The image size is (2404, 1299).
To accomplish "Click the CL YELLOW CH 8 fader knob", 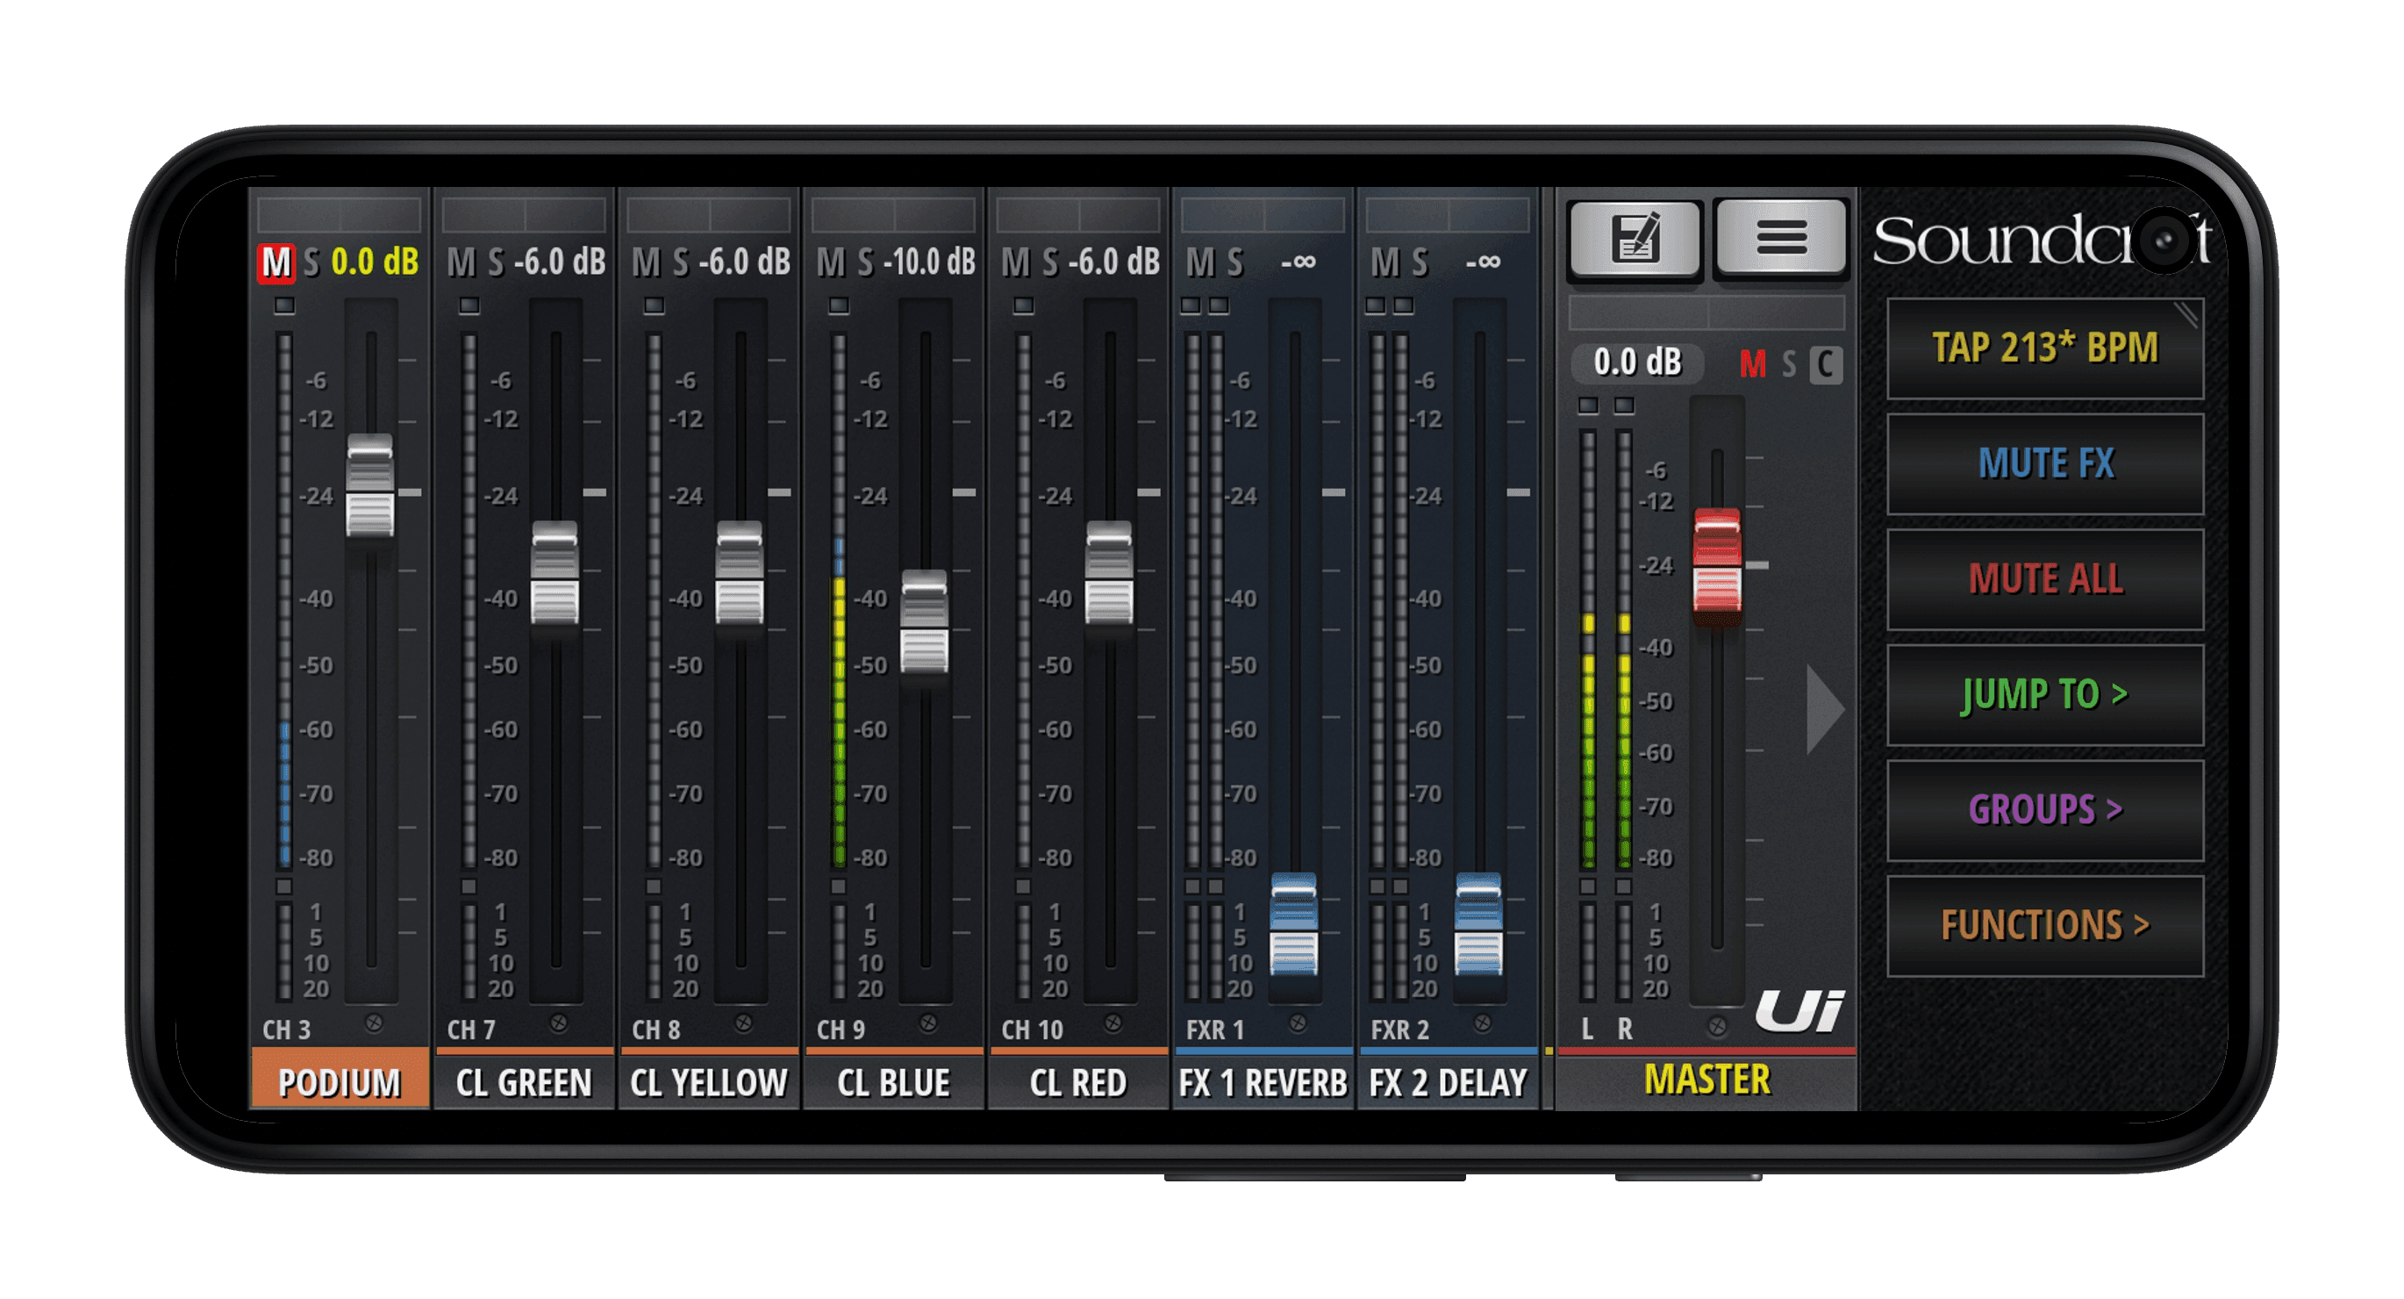I will click(739, 572).
